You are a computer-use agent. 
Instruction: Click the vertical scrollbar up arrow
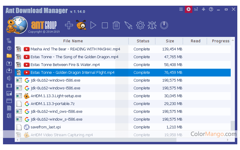coord(233,40)
